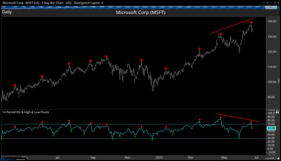Jump to 2017 in the year overview bar
The width and height of the screenshot is (281, 161).
(257, 7)
